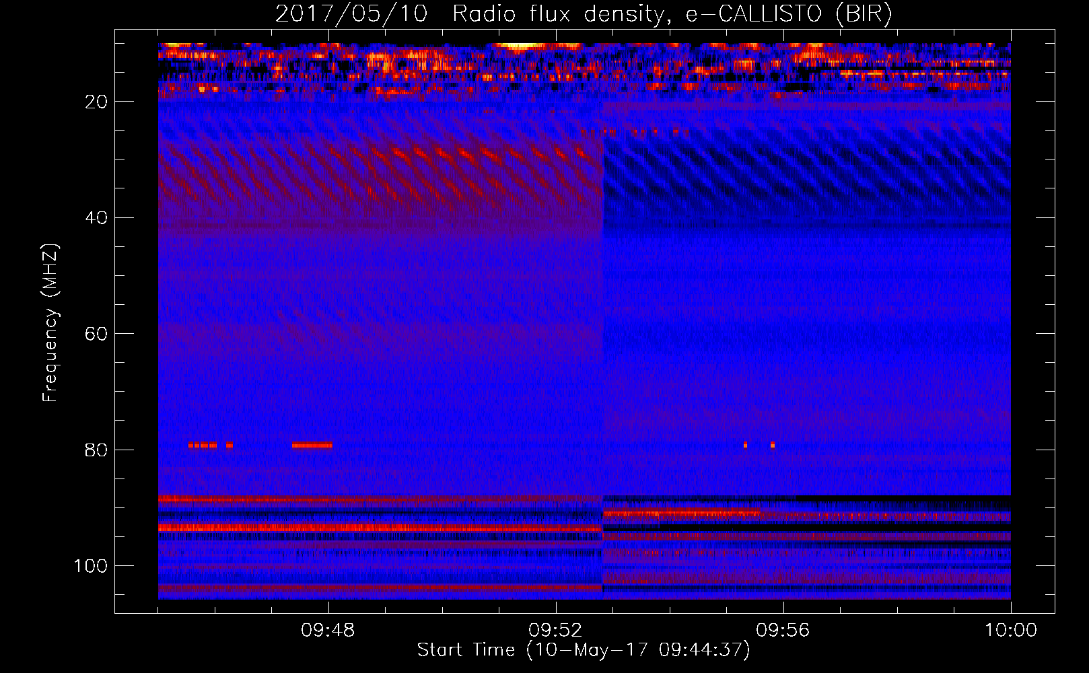Click the '100' frequency tick label
The image size is (1089, 673).
point(91,566)
